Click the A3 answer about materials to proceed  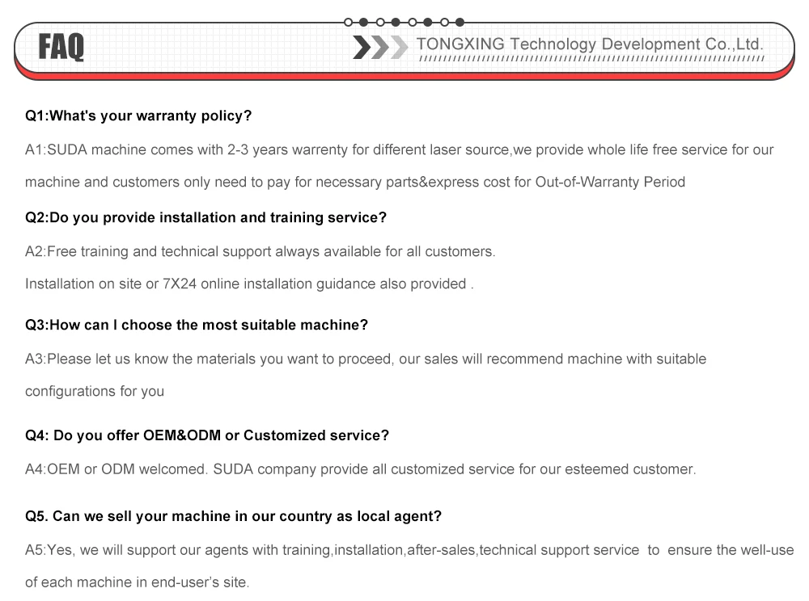point(365,359)
